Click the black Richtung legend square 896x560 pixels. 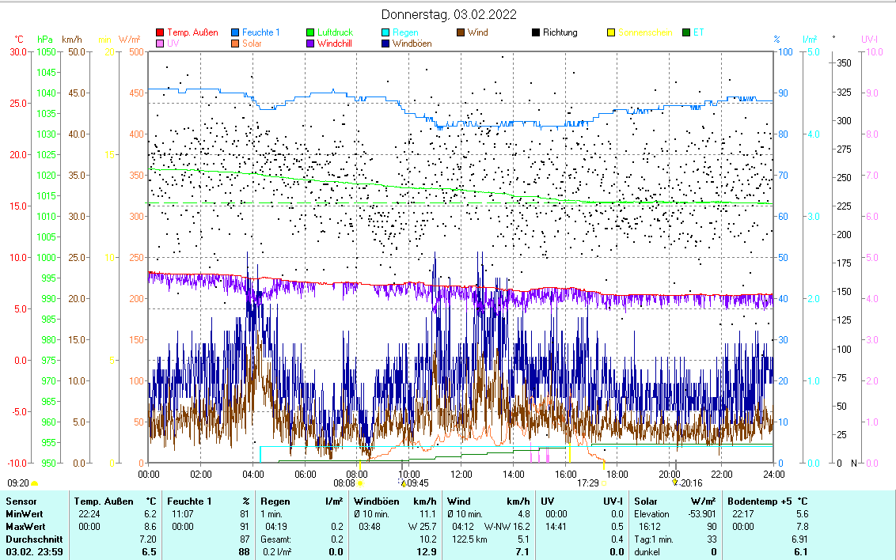[x=536, y=33]
